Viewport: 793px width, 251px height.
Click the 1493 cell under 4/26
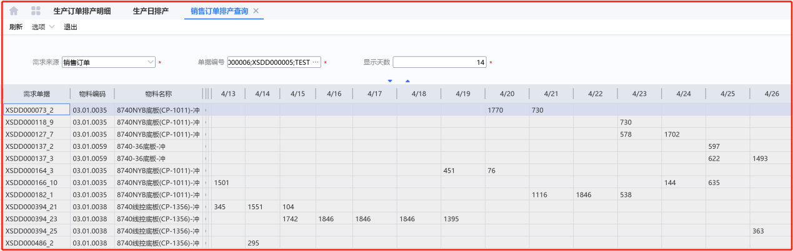point(772,158)
